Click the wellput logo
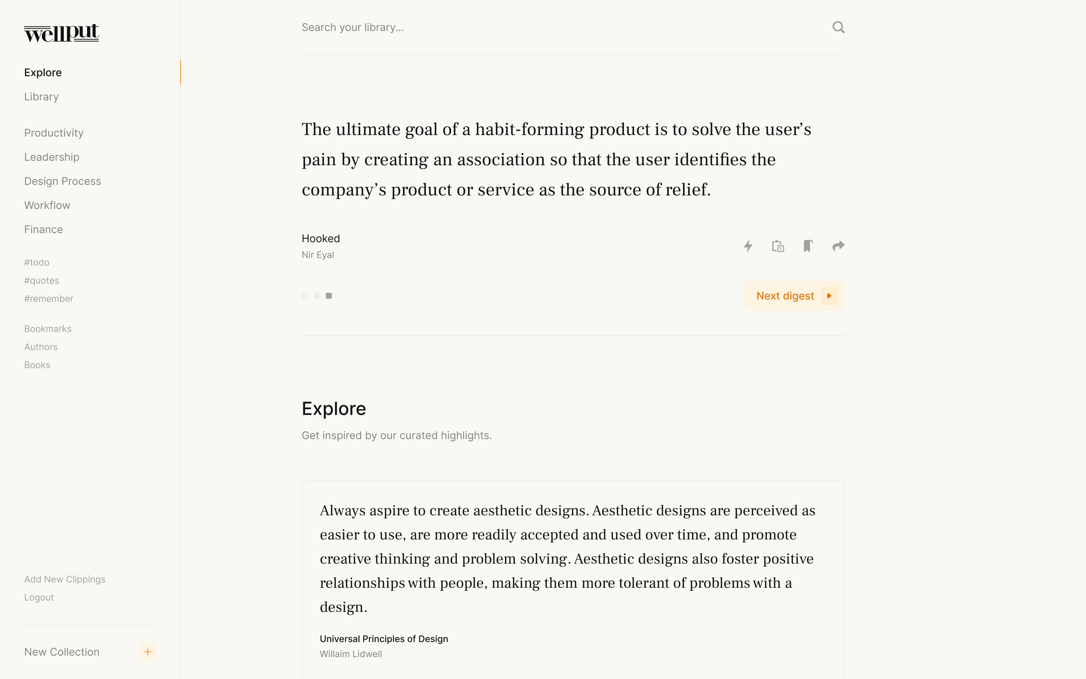This screenshot has width=1086, height=679. click(62, 33)
